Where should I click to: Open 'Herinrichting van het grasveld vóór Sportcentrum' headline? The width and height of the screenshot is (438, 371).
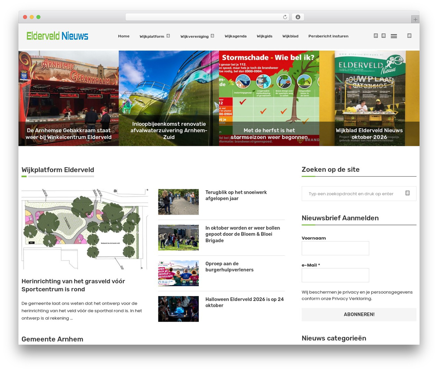click(73, 285)
